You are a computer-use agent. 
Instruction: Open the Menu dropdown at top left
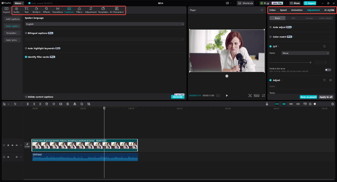[19, 3]
